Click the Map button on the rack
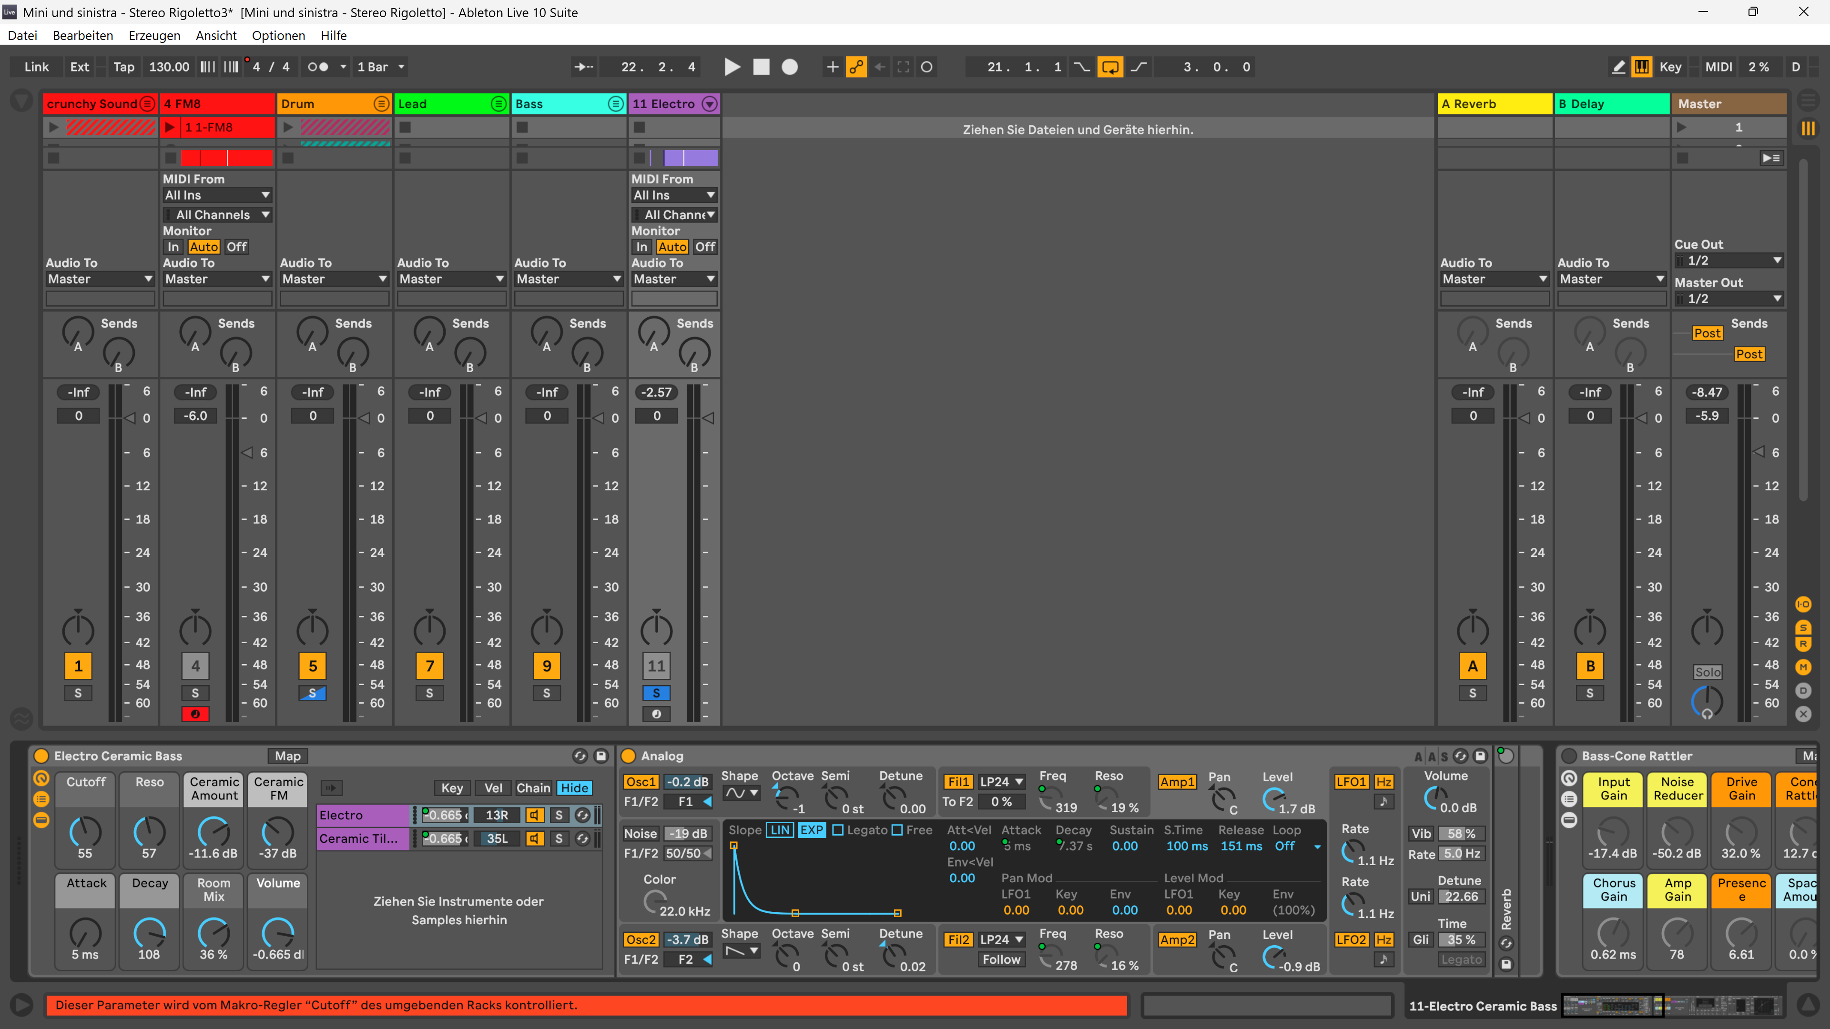Image resolution: width=1830 pixels, height=1029 pixels. (288, 757)
